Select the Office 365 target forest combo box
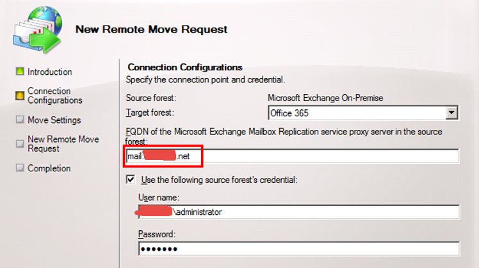 (x=356, y=113)
